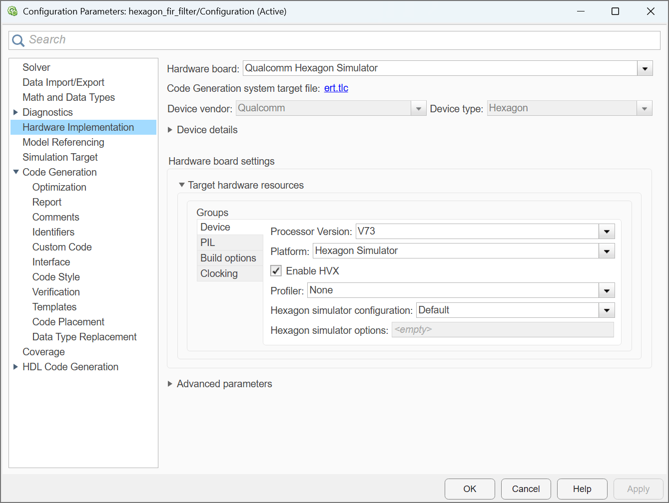
Task: Select Templates under Code Generation
Action: [x=54, y=307]
